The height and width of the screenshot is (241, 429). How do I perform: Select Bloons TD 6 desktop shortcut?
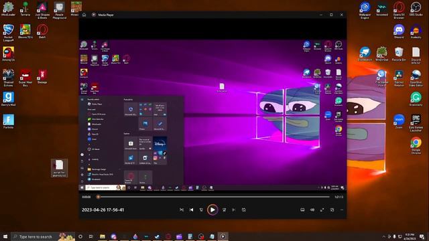point(25,31)
